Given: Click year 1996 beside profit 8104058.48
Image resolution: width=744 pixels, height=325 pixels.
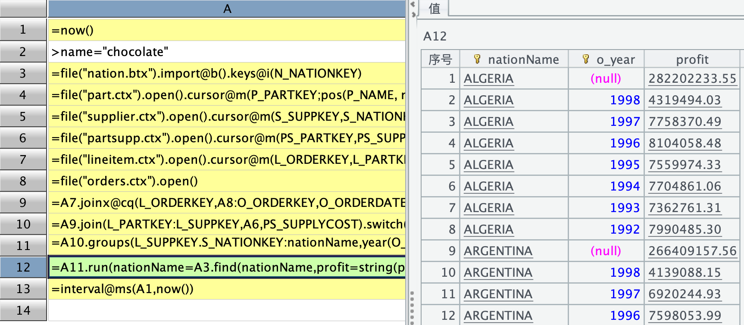Looking at the screenshot, I should tap(625, 143).
